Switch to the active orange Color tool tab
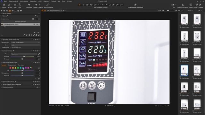This screenshot has width=205, height=115. click(10, 11)
